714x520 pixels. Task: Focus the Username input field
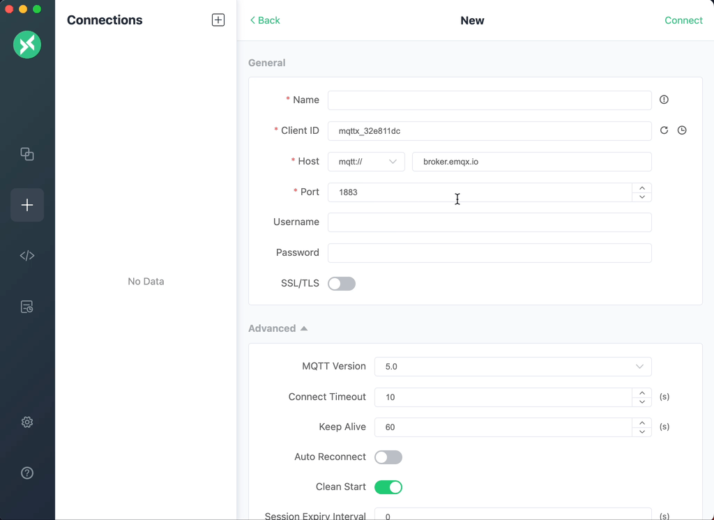[489, 222]
